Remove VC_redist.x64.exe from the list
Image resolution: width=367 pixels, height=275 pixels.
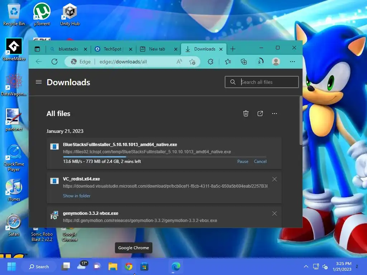click(x=274, y=179)
